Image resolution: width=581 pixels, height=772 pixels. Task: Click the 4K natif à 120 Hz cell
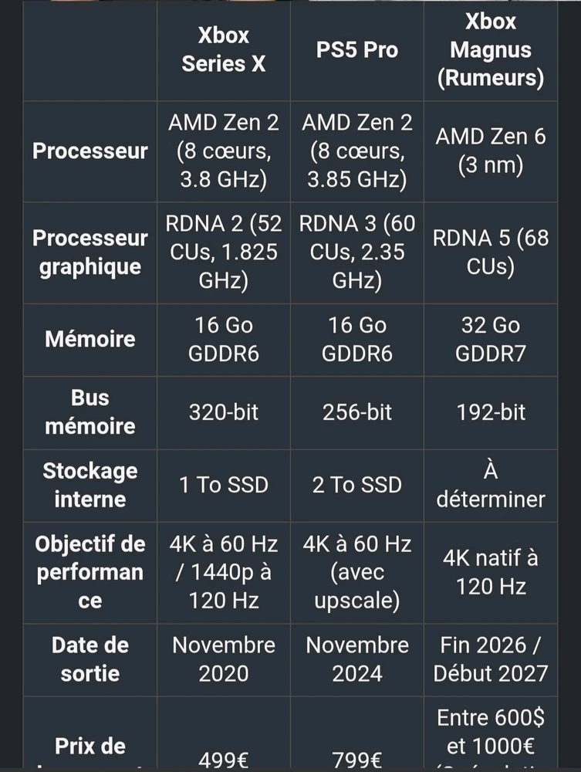(491, 572)
